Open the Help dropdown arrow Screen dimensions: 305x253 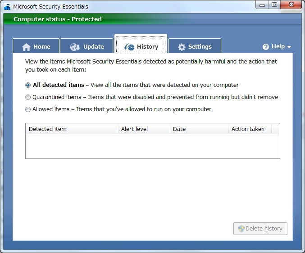[x=289, y=47]
